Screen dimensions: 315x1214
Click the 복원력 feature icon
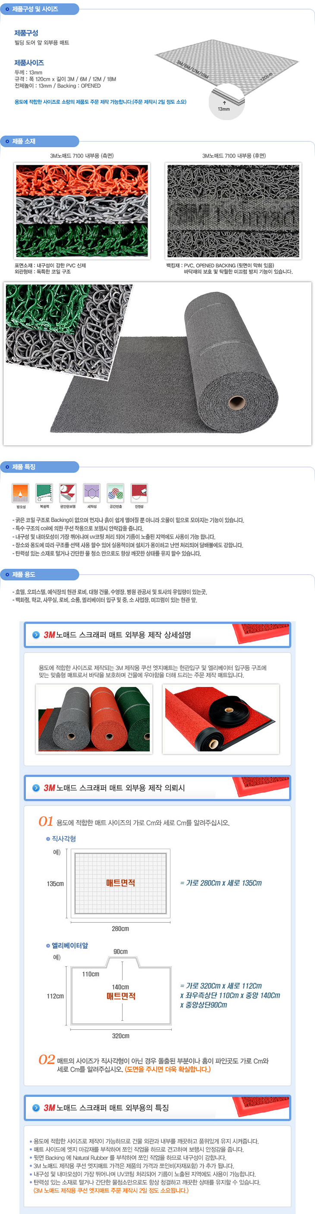(x=44, y=493)
